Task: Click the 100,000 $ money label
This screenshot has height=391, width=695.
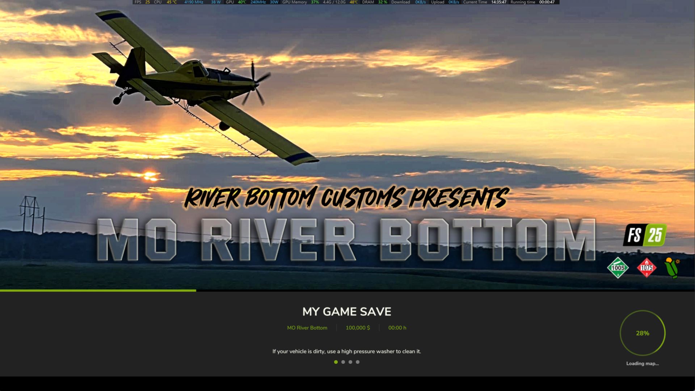Action: click(358, 328)
